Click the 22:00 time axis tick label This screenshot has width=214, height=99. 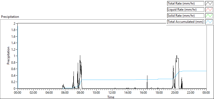tap(191, 93)
